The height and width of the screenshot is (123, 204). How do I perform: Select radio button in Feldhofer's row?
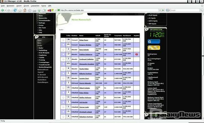(63, 59)
